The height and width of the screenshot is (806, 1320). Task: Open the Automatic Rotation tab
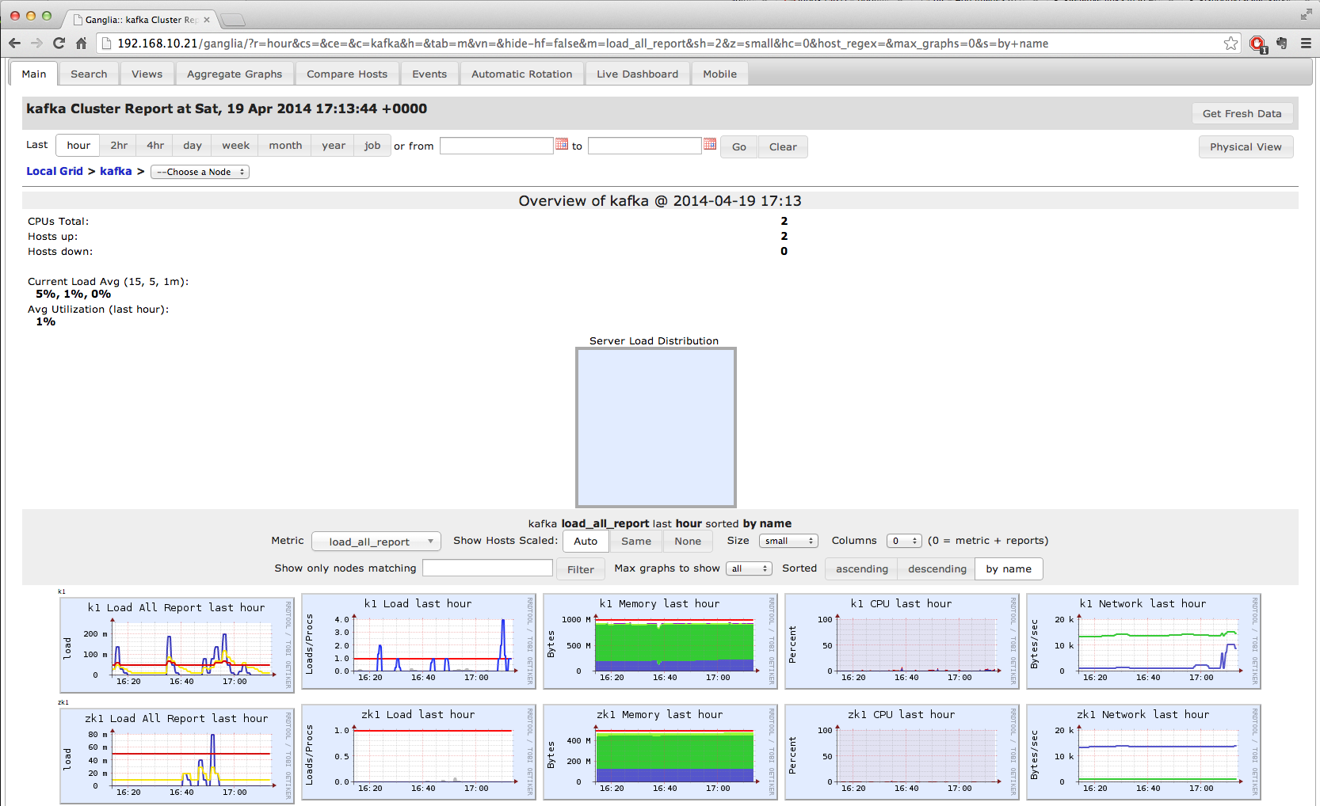pos(522,74)
